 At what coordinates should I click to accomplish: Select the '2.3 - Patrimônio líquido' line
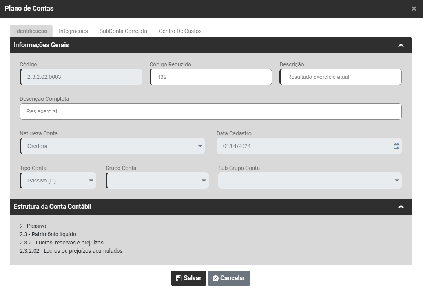(x=48, y=234)
